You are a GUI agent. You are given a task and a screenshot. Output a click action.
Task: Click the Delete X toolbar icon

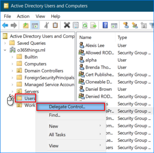(67, 25)
